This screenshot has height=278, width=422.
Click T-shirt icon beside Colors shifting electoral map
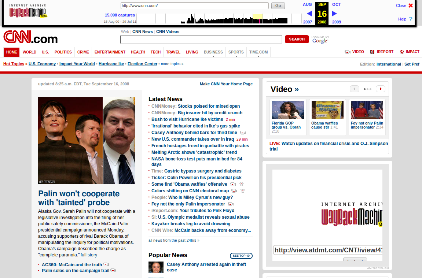(243, 191)
